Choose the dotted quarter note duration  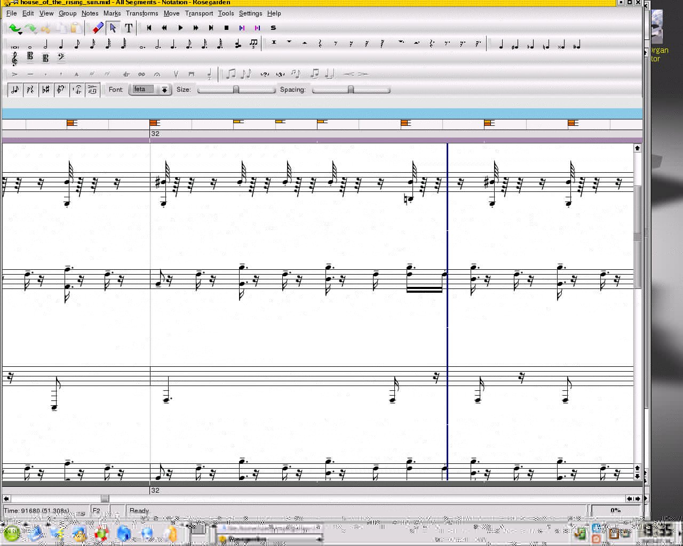(173, 44)
